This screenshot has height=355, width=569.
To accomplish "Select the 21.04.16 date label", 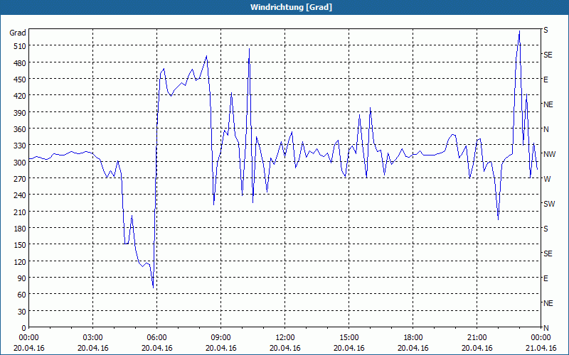I will coord(541,348).
